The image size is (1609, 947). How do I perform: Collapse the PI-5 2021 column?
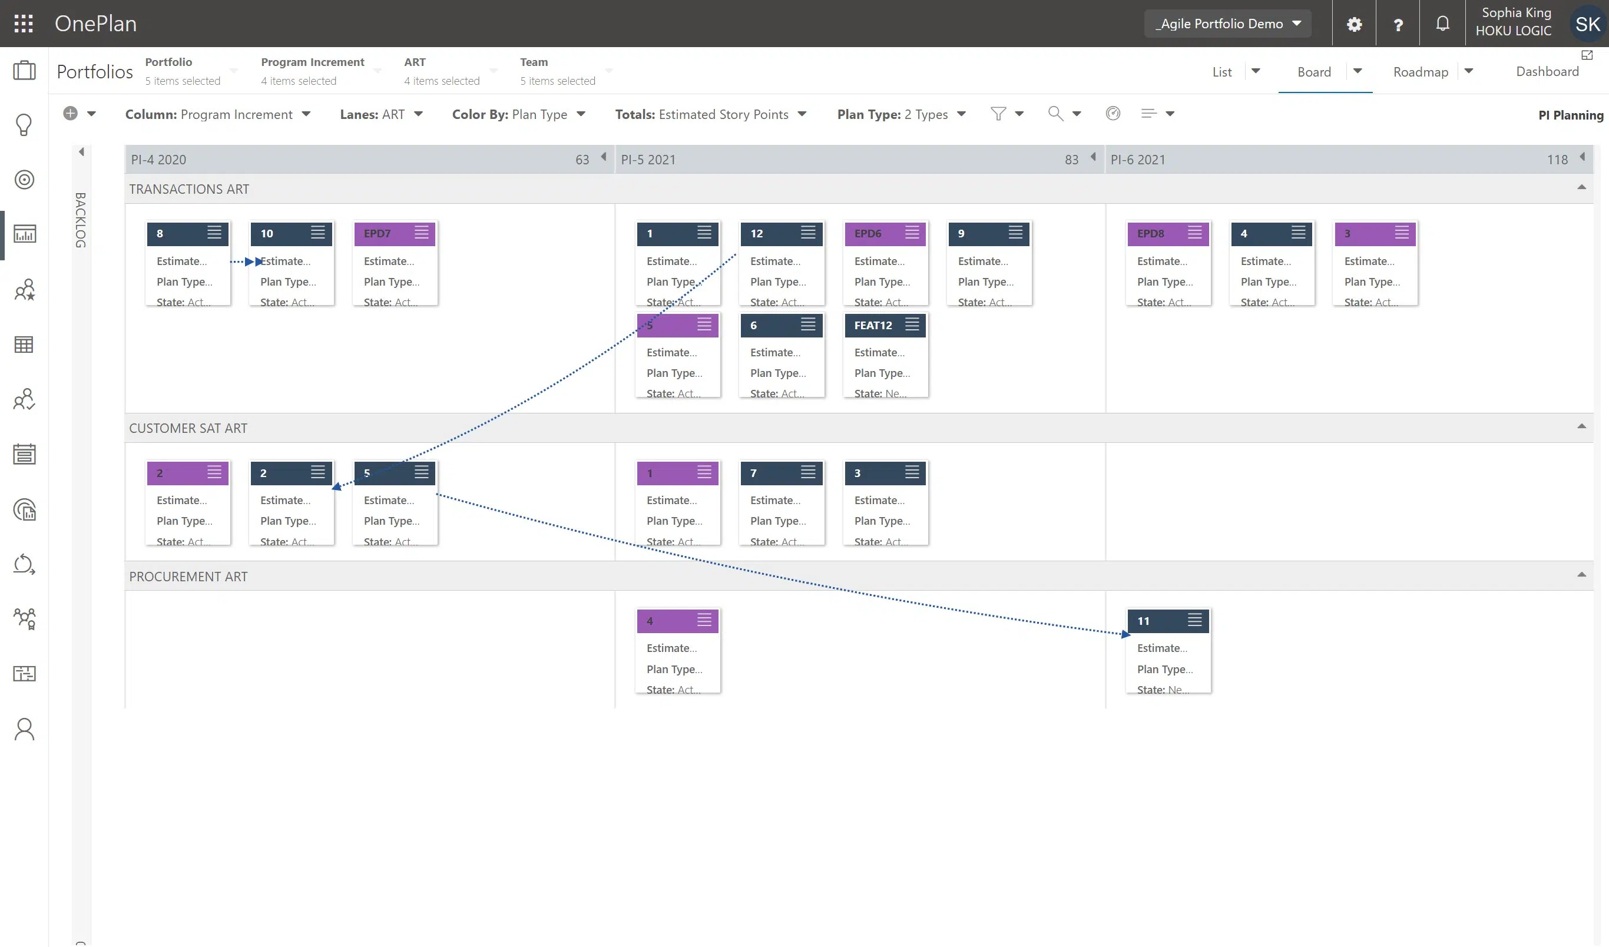point(1093,157)
